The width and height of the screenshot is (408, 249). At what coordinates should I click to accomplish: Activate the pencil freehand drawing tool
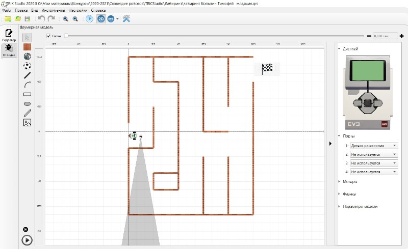pyautogui.click(x=28, y=113)
